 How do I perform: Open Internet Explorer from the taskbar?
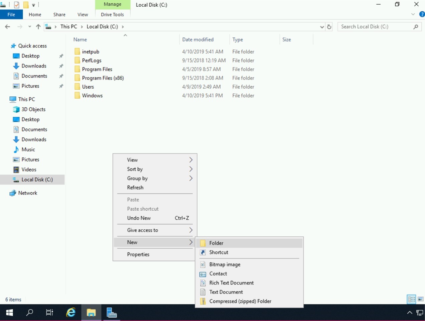tap(71, 313)
